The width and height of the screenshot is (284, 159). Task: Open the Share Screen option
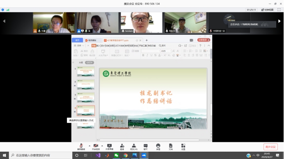pyautogui.click(x=110, y=147)
